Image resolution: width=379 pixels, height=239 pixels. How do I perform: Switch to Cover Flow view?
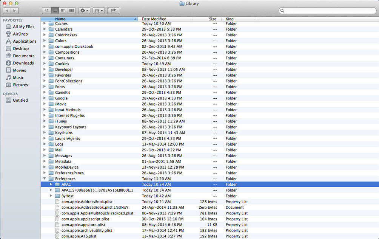pyautogui.click(x=71, y=11)
